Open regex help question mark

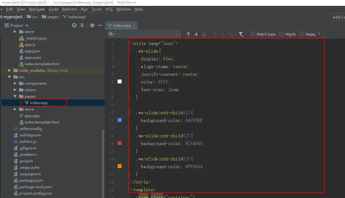pyautogui.click(x=319, y=34)
